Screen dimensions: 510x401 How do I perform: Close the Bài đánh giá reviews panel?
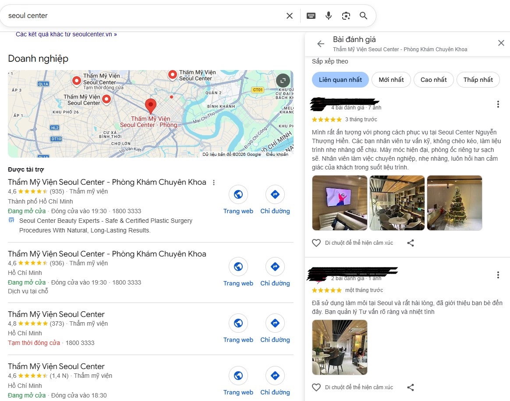[501, 43]
